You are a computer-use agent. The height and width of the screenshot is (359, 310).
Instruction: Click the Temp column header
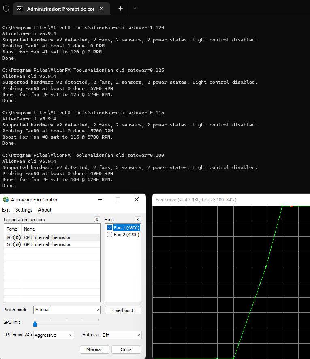(13, 229)
